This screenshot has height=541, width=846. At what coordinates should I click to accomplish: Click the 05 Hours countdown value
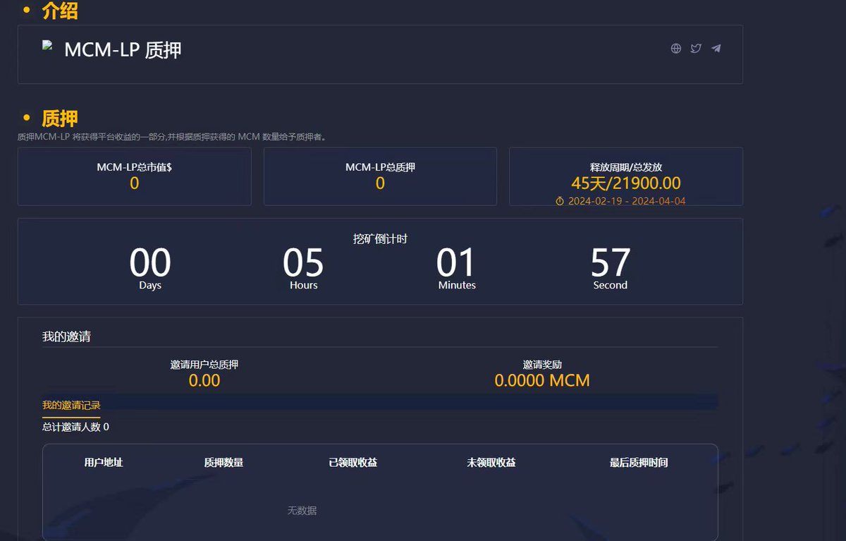[x=303, y=262]
